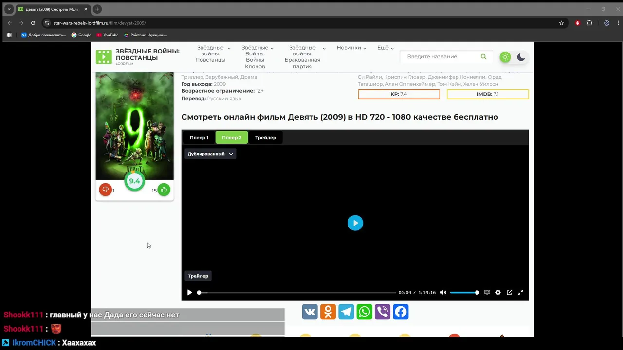This screenshot has width=623, height=350.
Task: Enter fullscreen mode in player
Action: 520,293
